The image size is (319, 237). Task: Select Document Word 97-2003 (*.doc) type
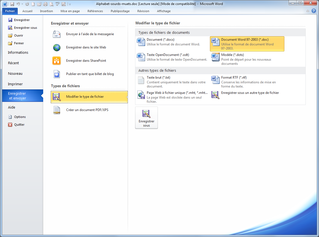247,44
